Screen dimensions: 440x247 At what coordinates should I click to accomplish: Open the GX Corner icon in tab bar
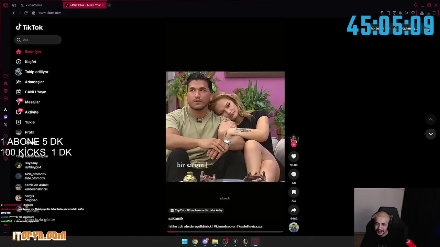pos(14,5)
